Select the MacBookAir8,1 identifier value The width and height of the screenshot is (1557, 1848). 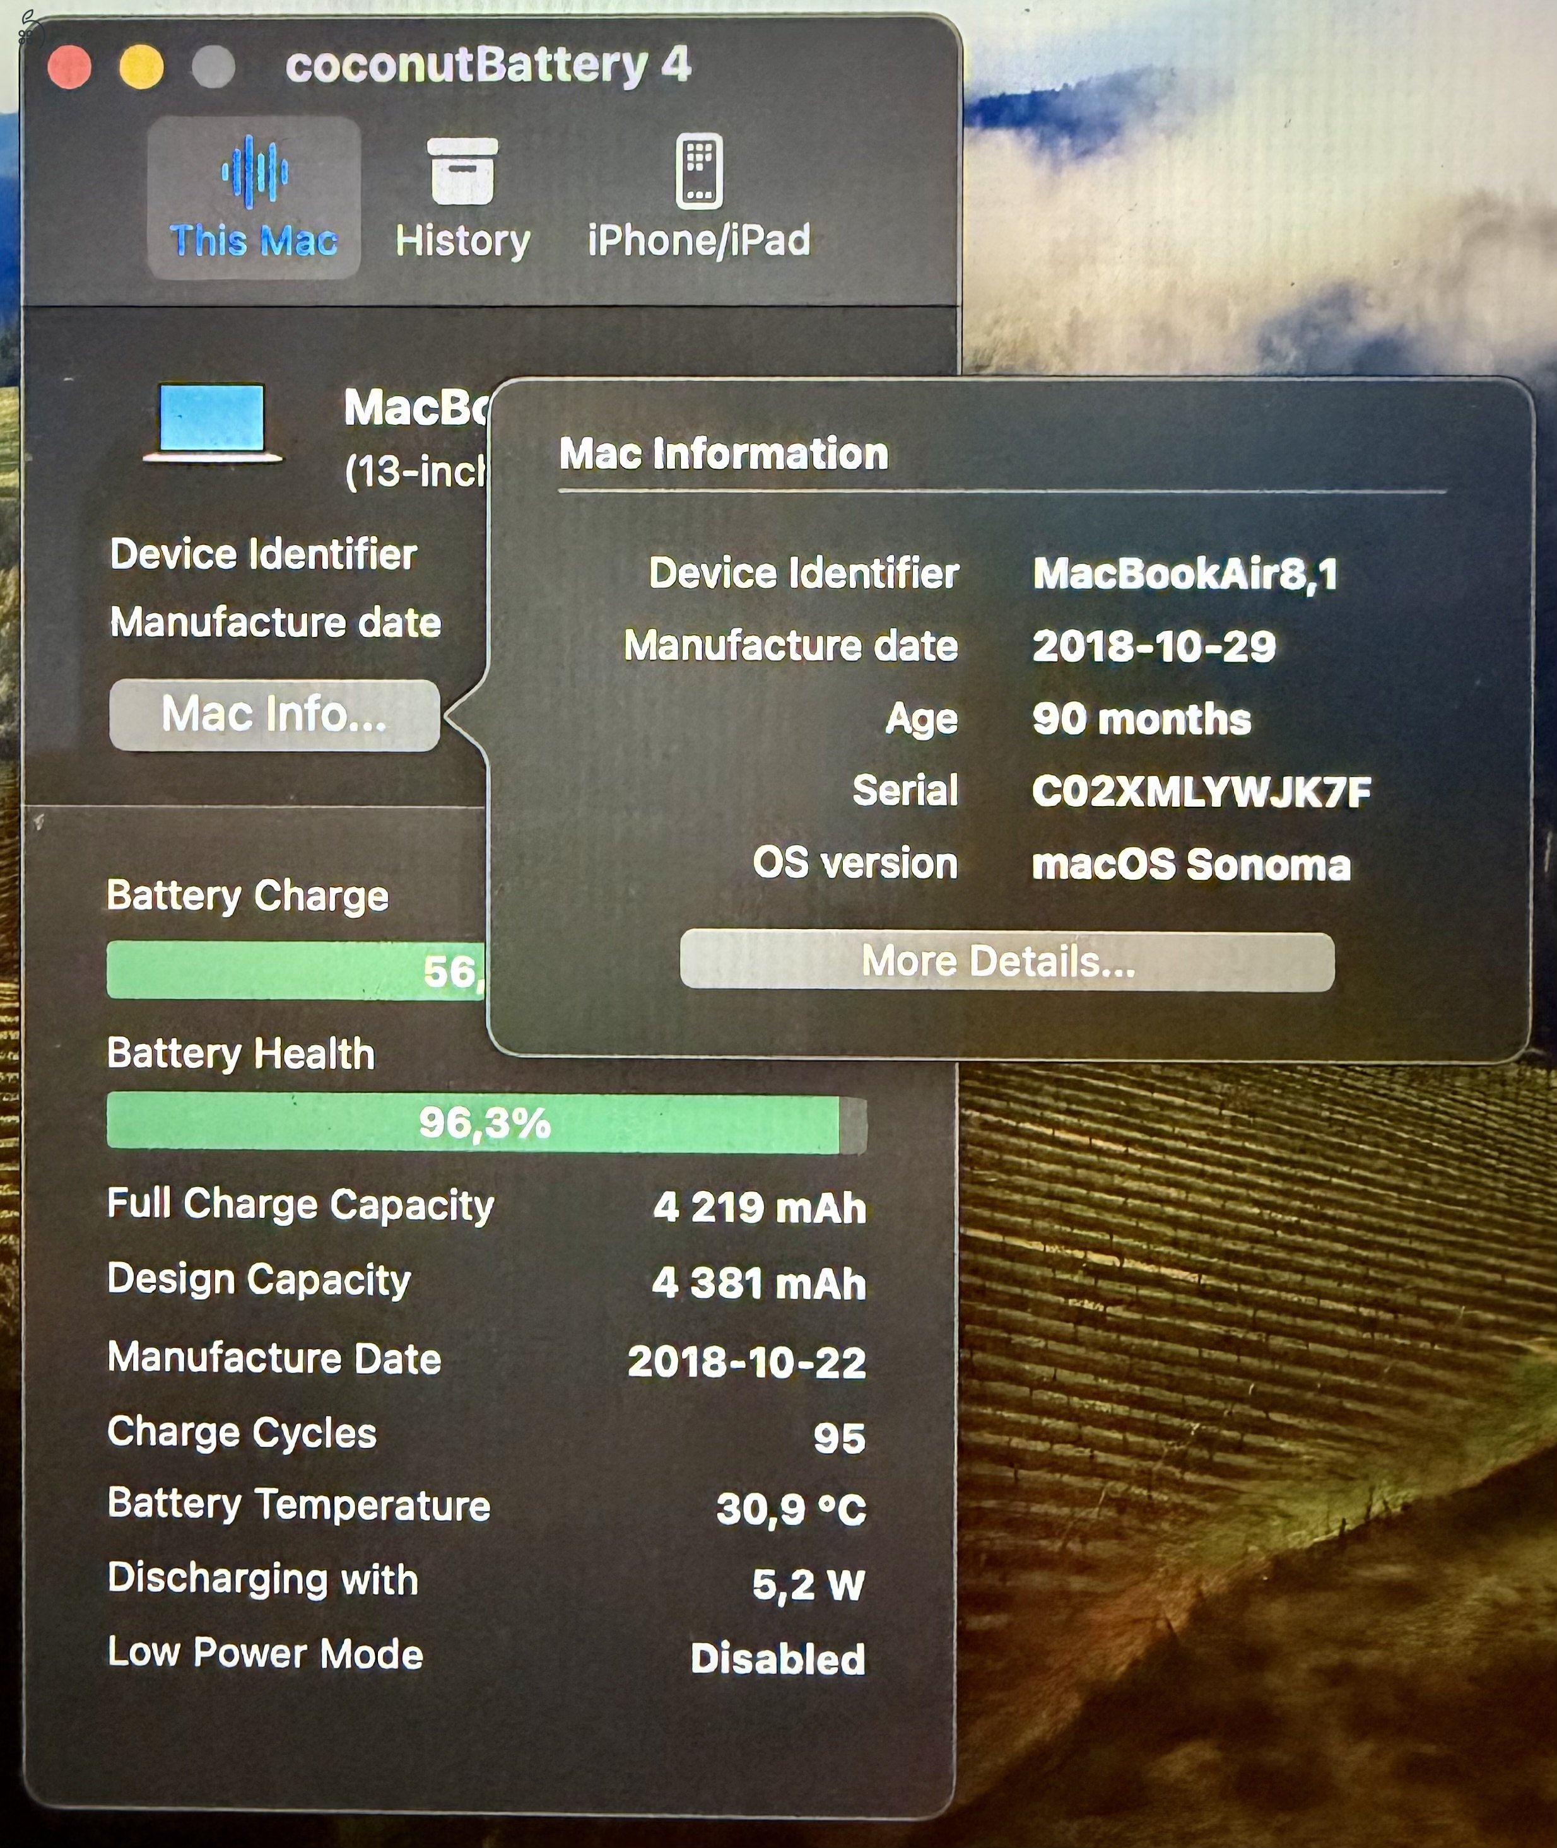[1185, 574]
